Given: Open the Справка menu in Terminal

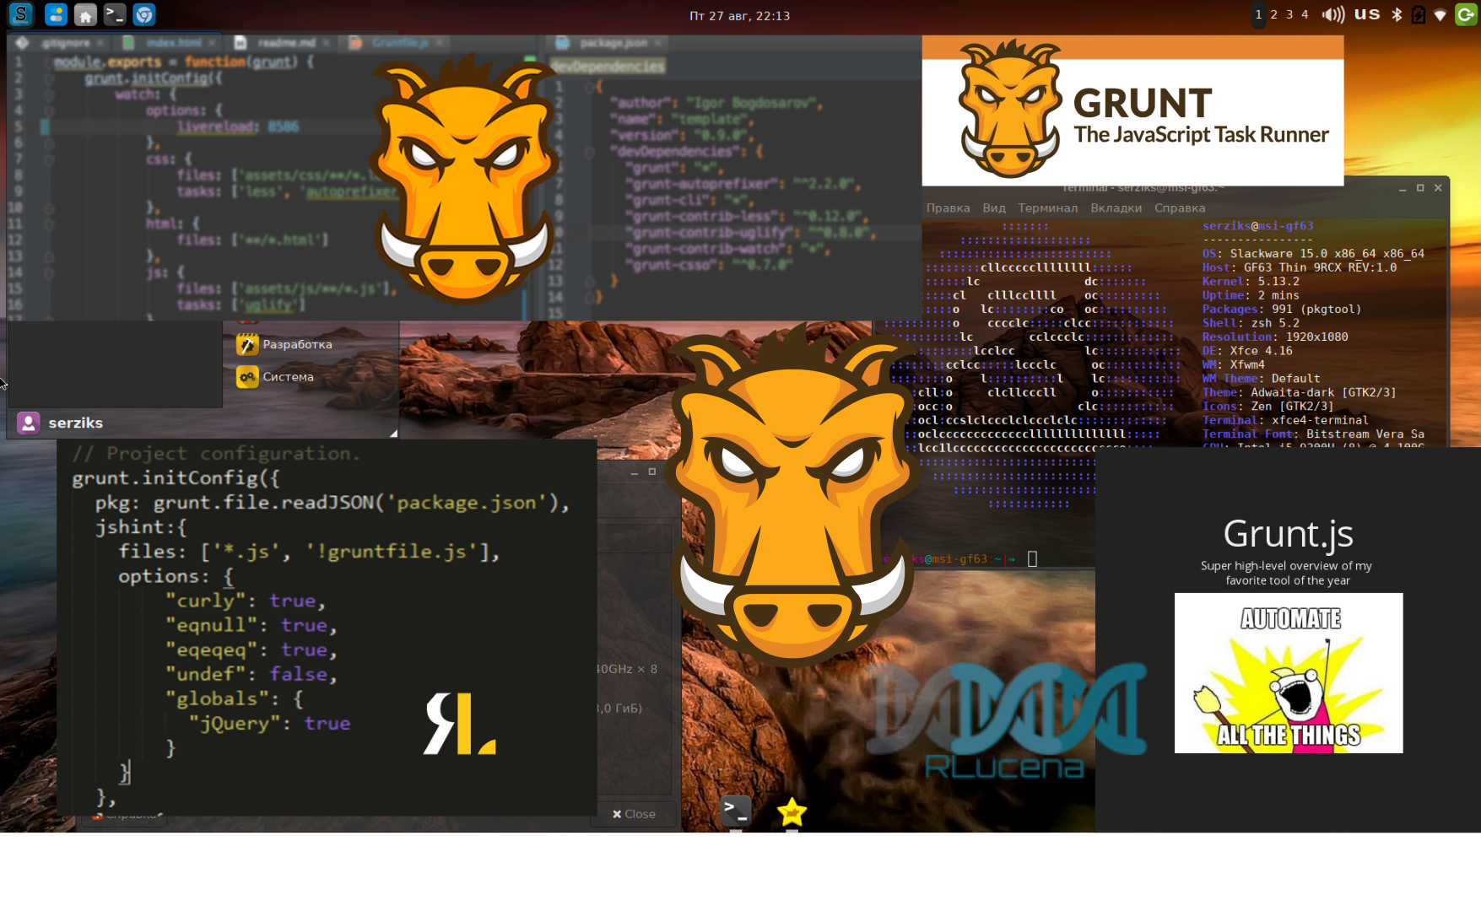Looking at the screenshot, I should click(1180, 208).
